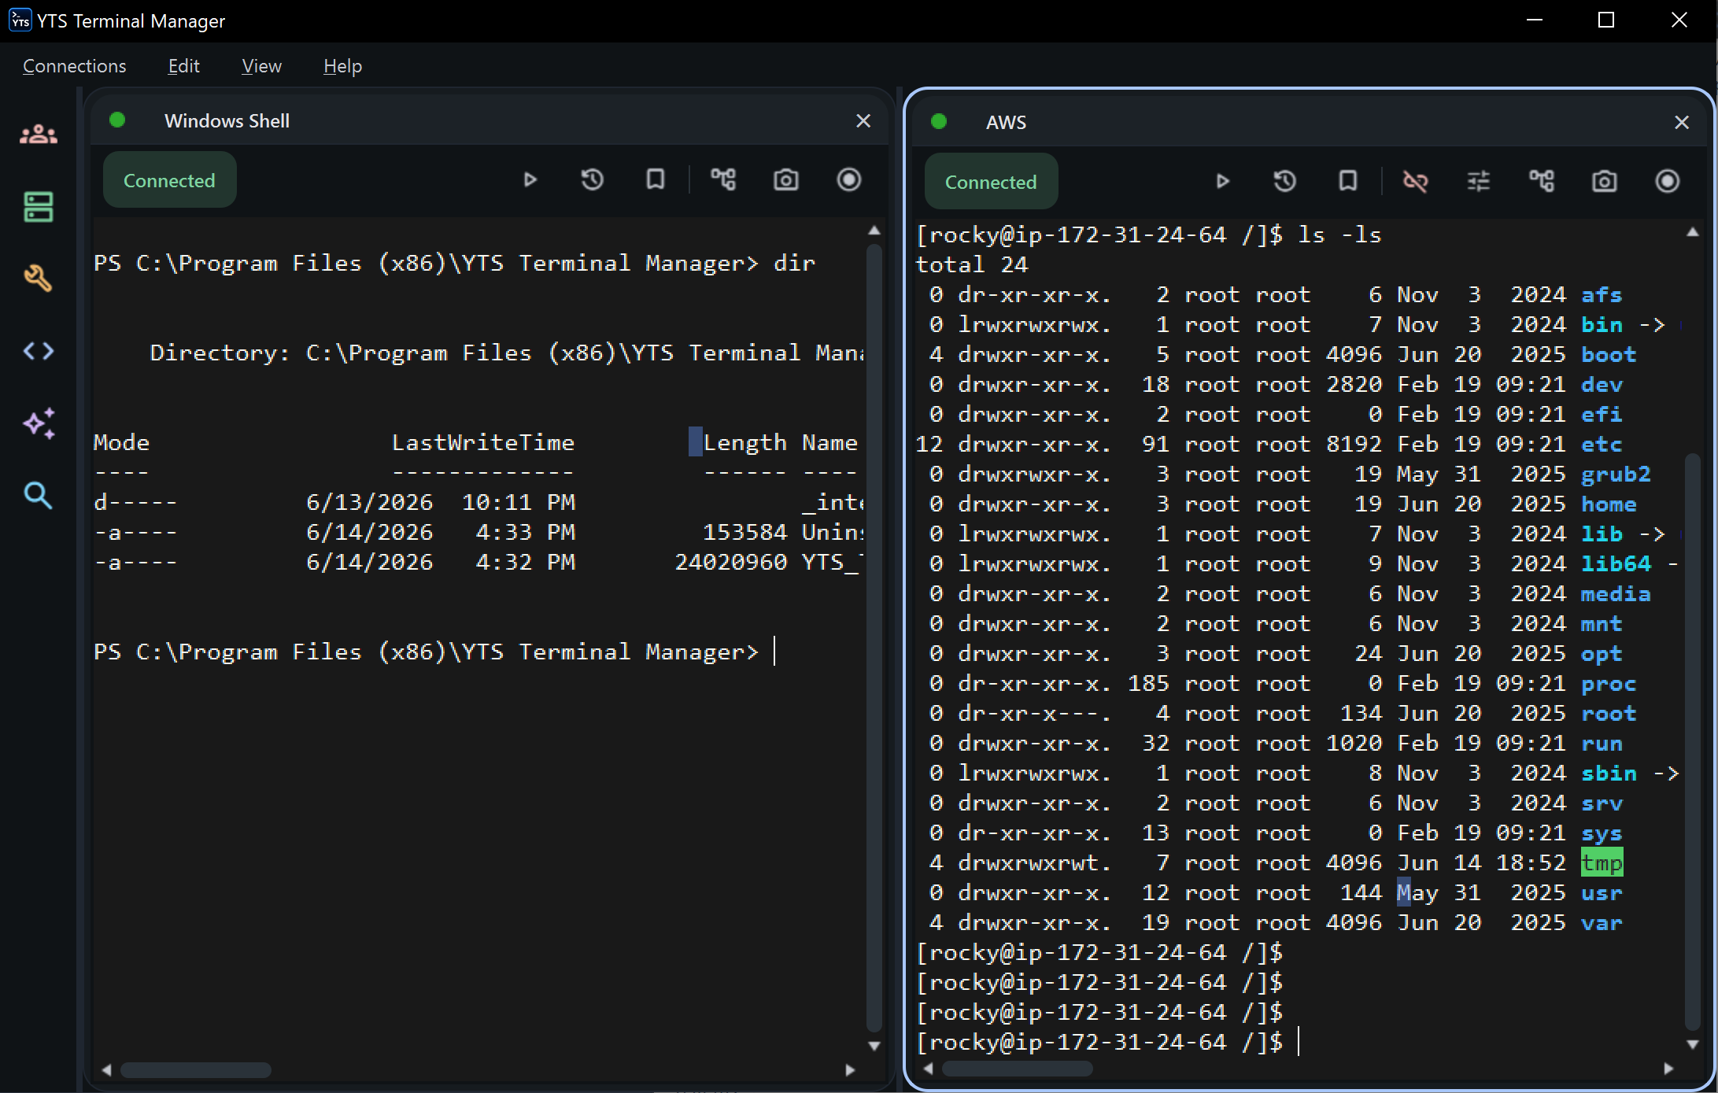Viewport: 1718px width, 1093px height.
Task: Open the team/users sidebar icon
Action: [38, 135]
